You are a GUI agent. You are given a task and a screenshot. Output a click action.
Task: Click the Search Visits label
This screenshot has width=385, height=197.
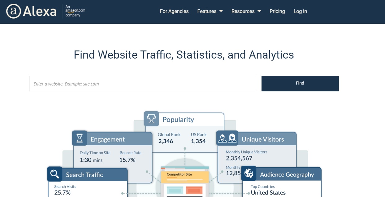coord(65,186)
